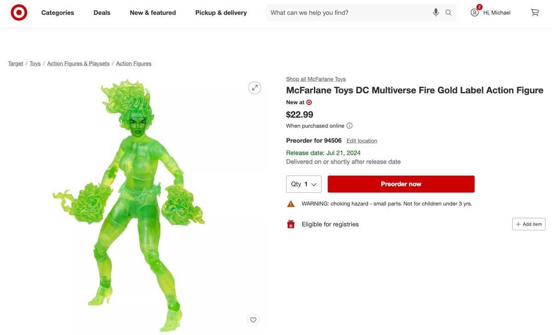Click the image zoom expand icon
Image resolution: width=552 pixels, height=335 pixels.
(x=254, y=87)
